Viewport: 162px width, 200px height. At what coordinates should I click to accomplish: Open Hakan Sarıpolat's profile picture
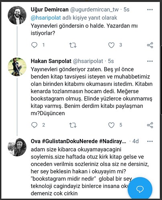click(17, 67)
